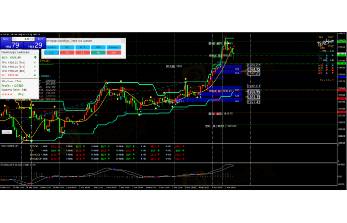Click the red Sell summary cell

114,52
